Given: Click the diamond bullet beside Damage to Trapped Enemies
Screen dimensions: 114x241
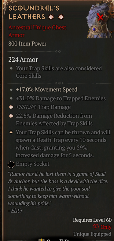Looking at the screenshot, I should coord(11,98).
